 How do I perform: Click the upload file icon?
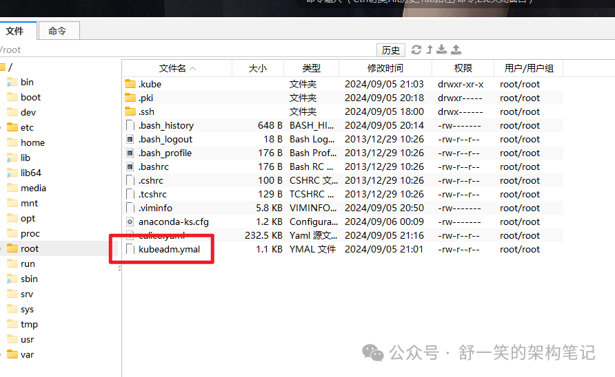click(x=456, y=50)
